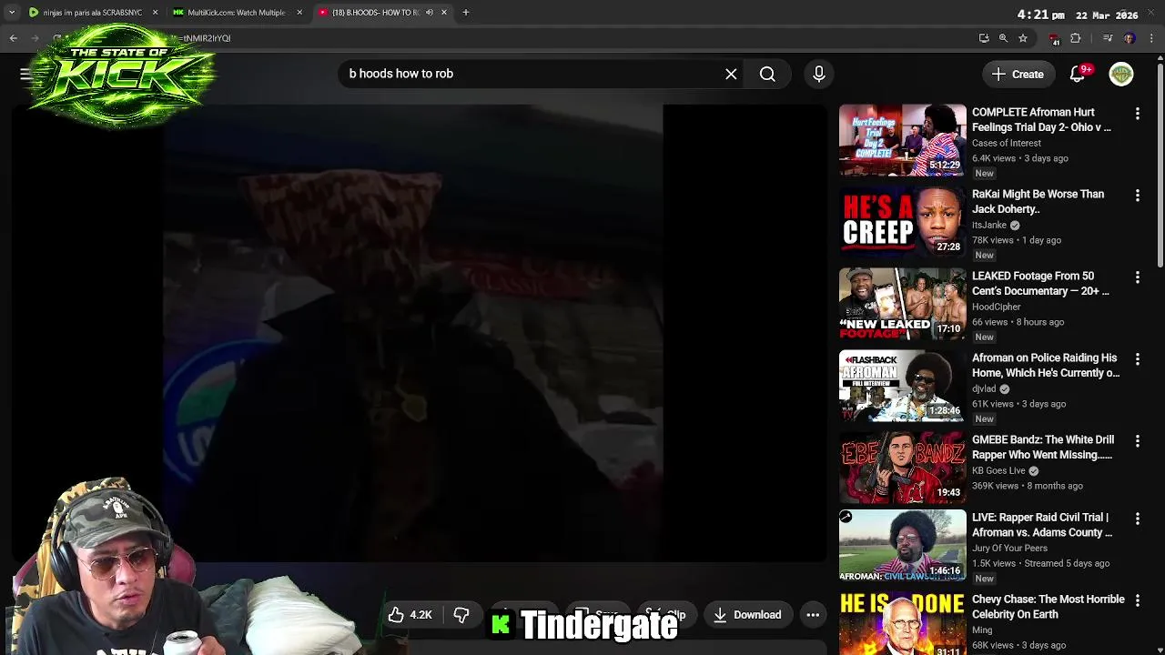Open options for LEAKED Footage From 50 Cent video
The image size is (1165, 655).
(x=1137, y=277)
